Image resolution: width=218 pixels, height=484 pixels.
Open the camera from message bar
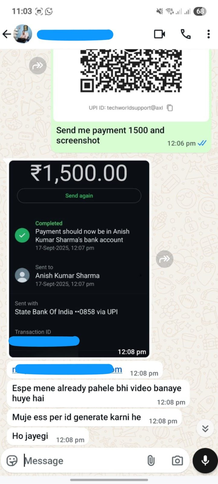(x=177, y=461)
